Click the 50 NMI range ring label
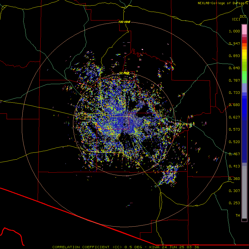The image size is (249, 249). click(x=124, y=73)
